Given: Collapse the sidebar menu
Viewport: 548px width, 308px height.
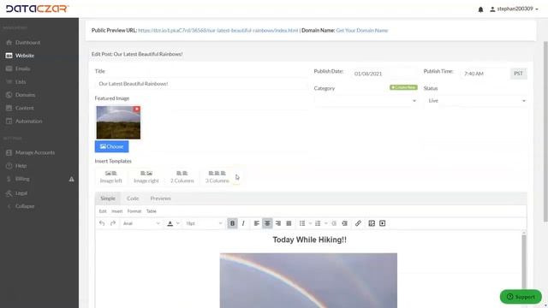Looking at the screenshot, I should pyautogui.click(x=25, y=206).
